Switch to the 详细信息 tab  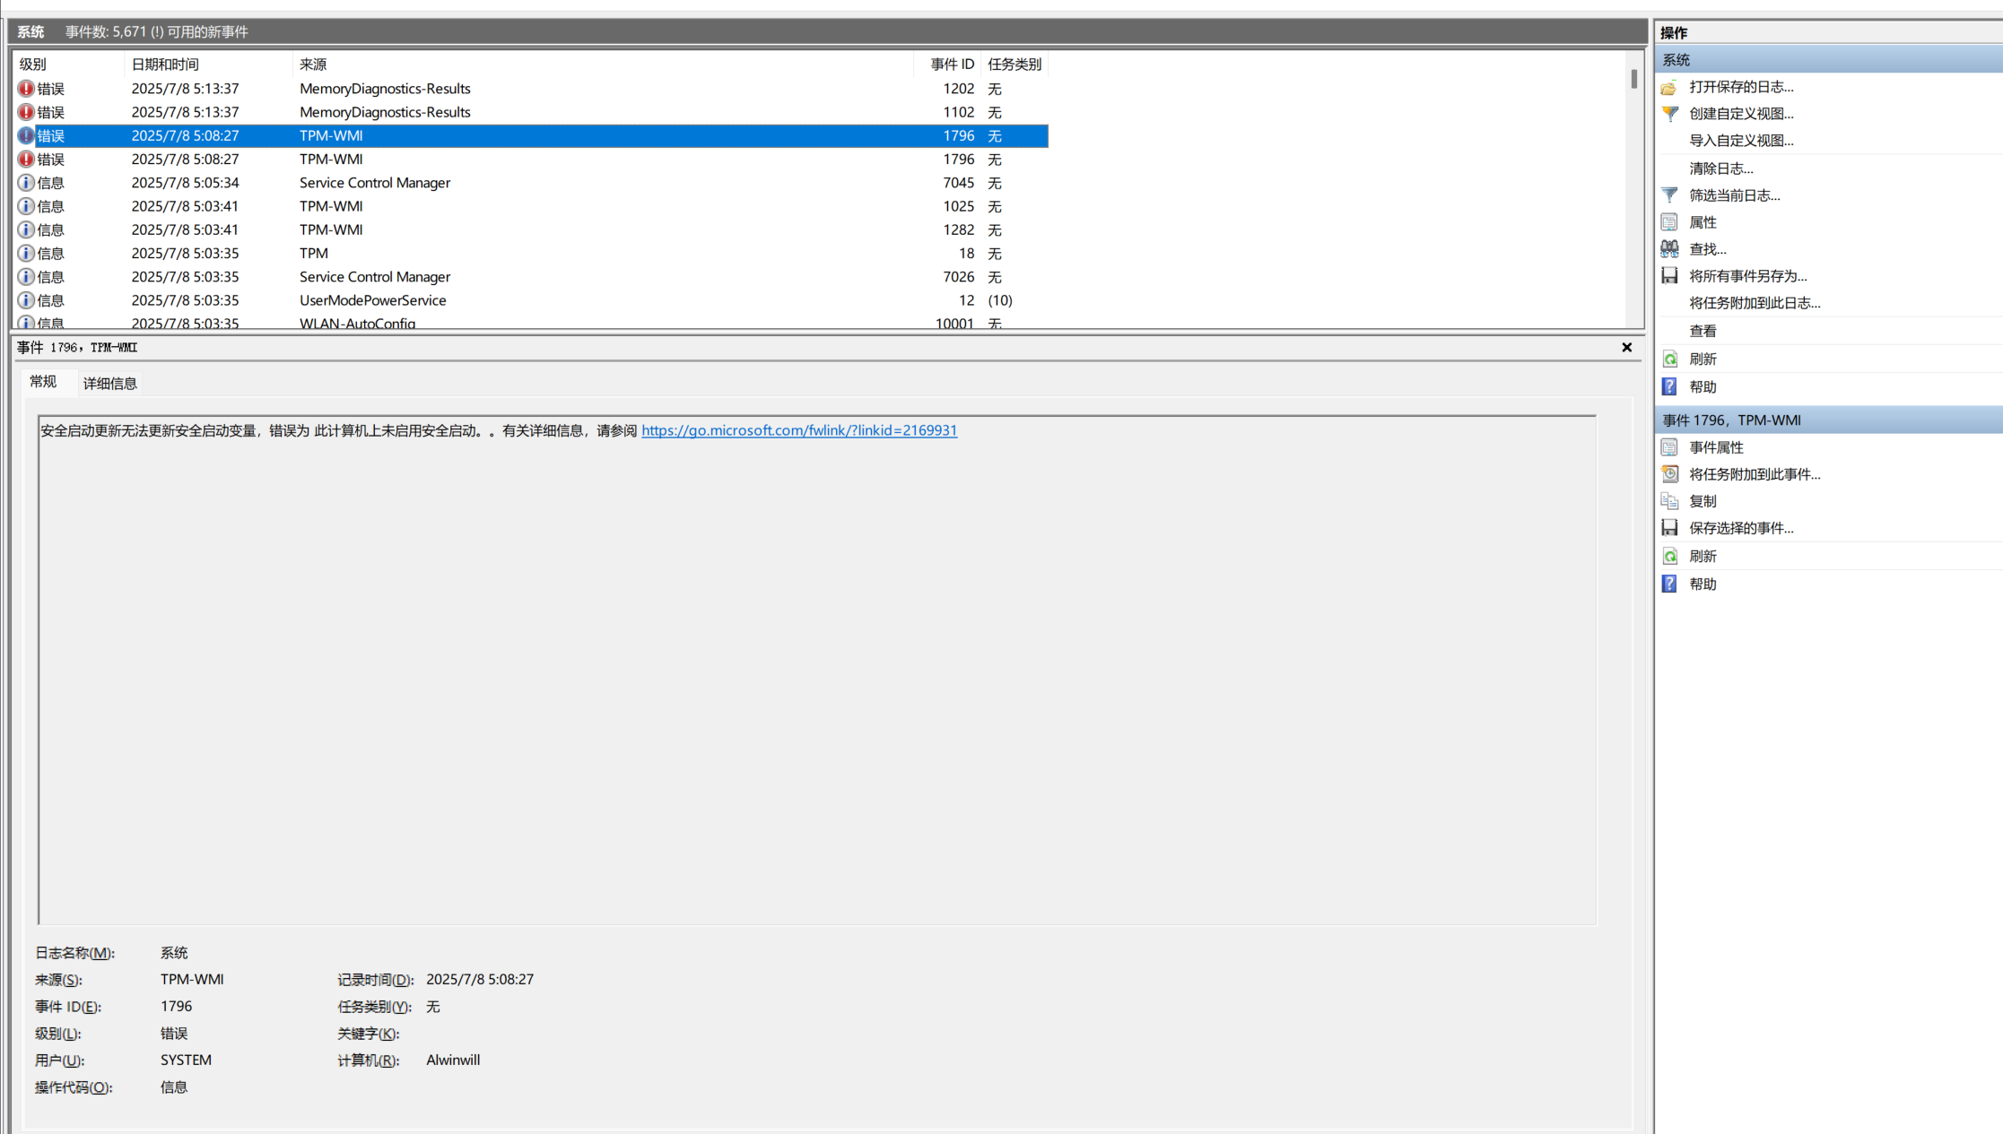coord(109,384)
